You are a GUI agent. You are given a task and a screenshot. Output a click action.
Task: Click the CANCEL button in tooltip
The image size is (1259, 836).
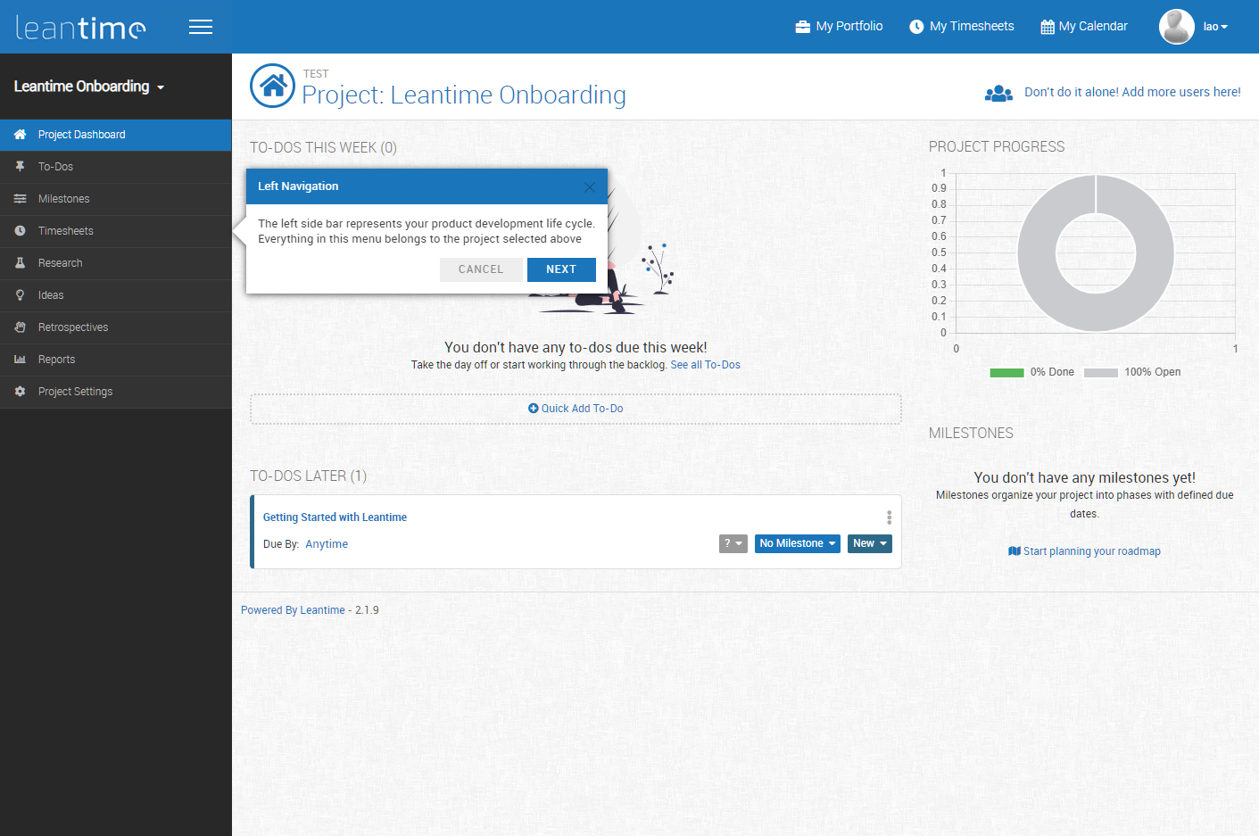tap(481, 269)
